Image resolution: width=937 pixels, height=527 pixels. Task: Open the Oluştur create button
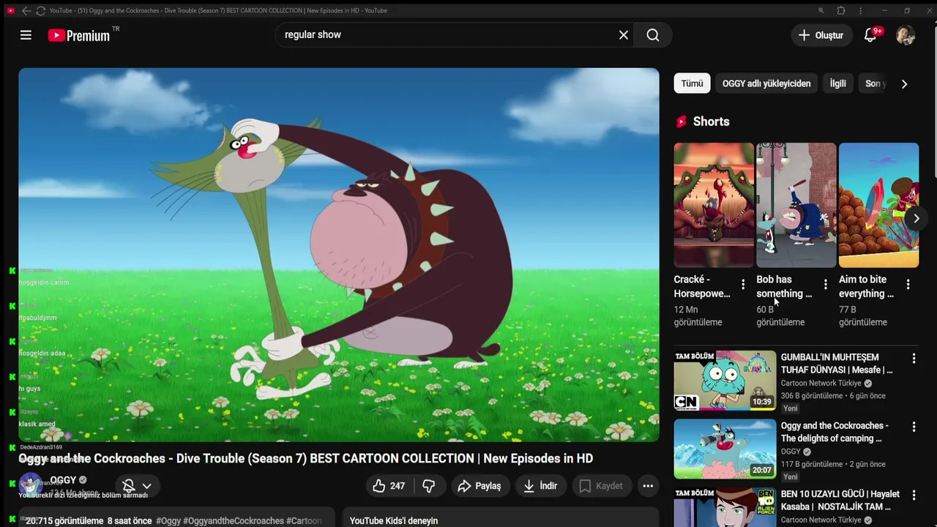[821, 35]
